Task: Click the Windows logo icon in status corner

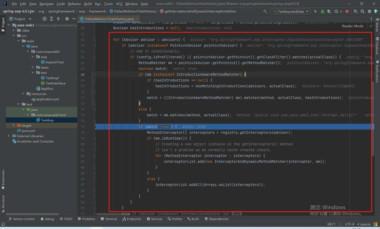Action: (376, 224)
